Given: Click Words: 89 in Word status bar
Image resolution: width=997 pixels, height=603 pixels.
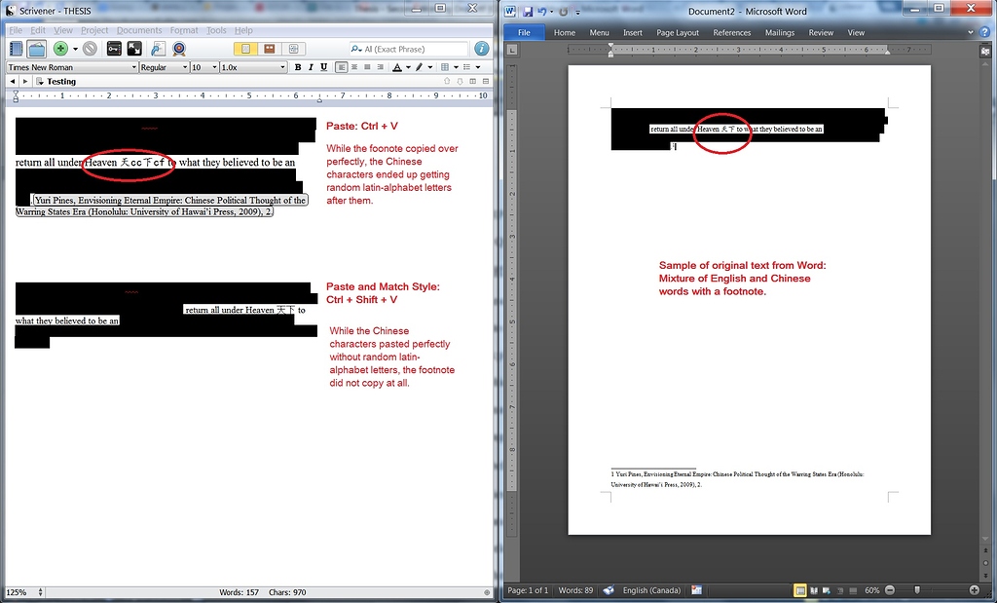Looking at the screenshot, I should pos(574,590).
